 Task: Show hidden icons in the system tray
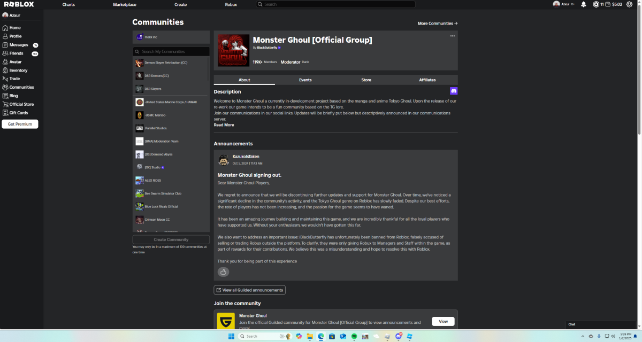[583, 336]
